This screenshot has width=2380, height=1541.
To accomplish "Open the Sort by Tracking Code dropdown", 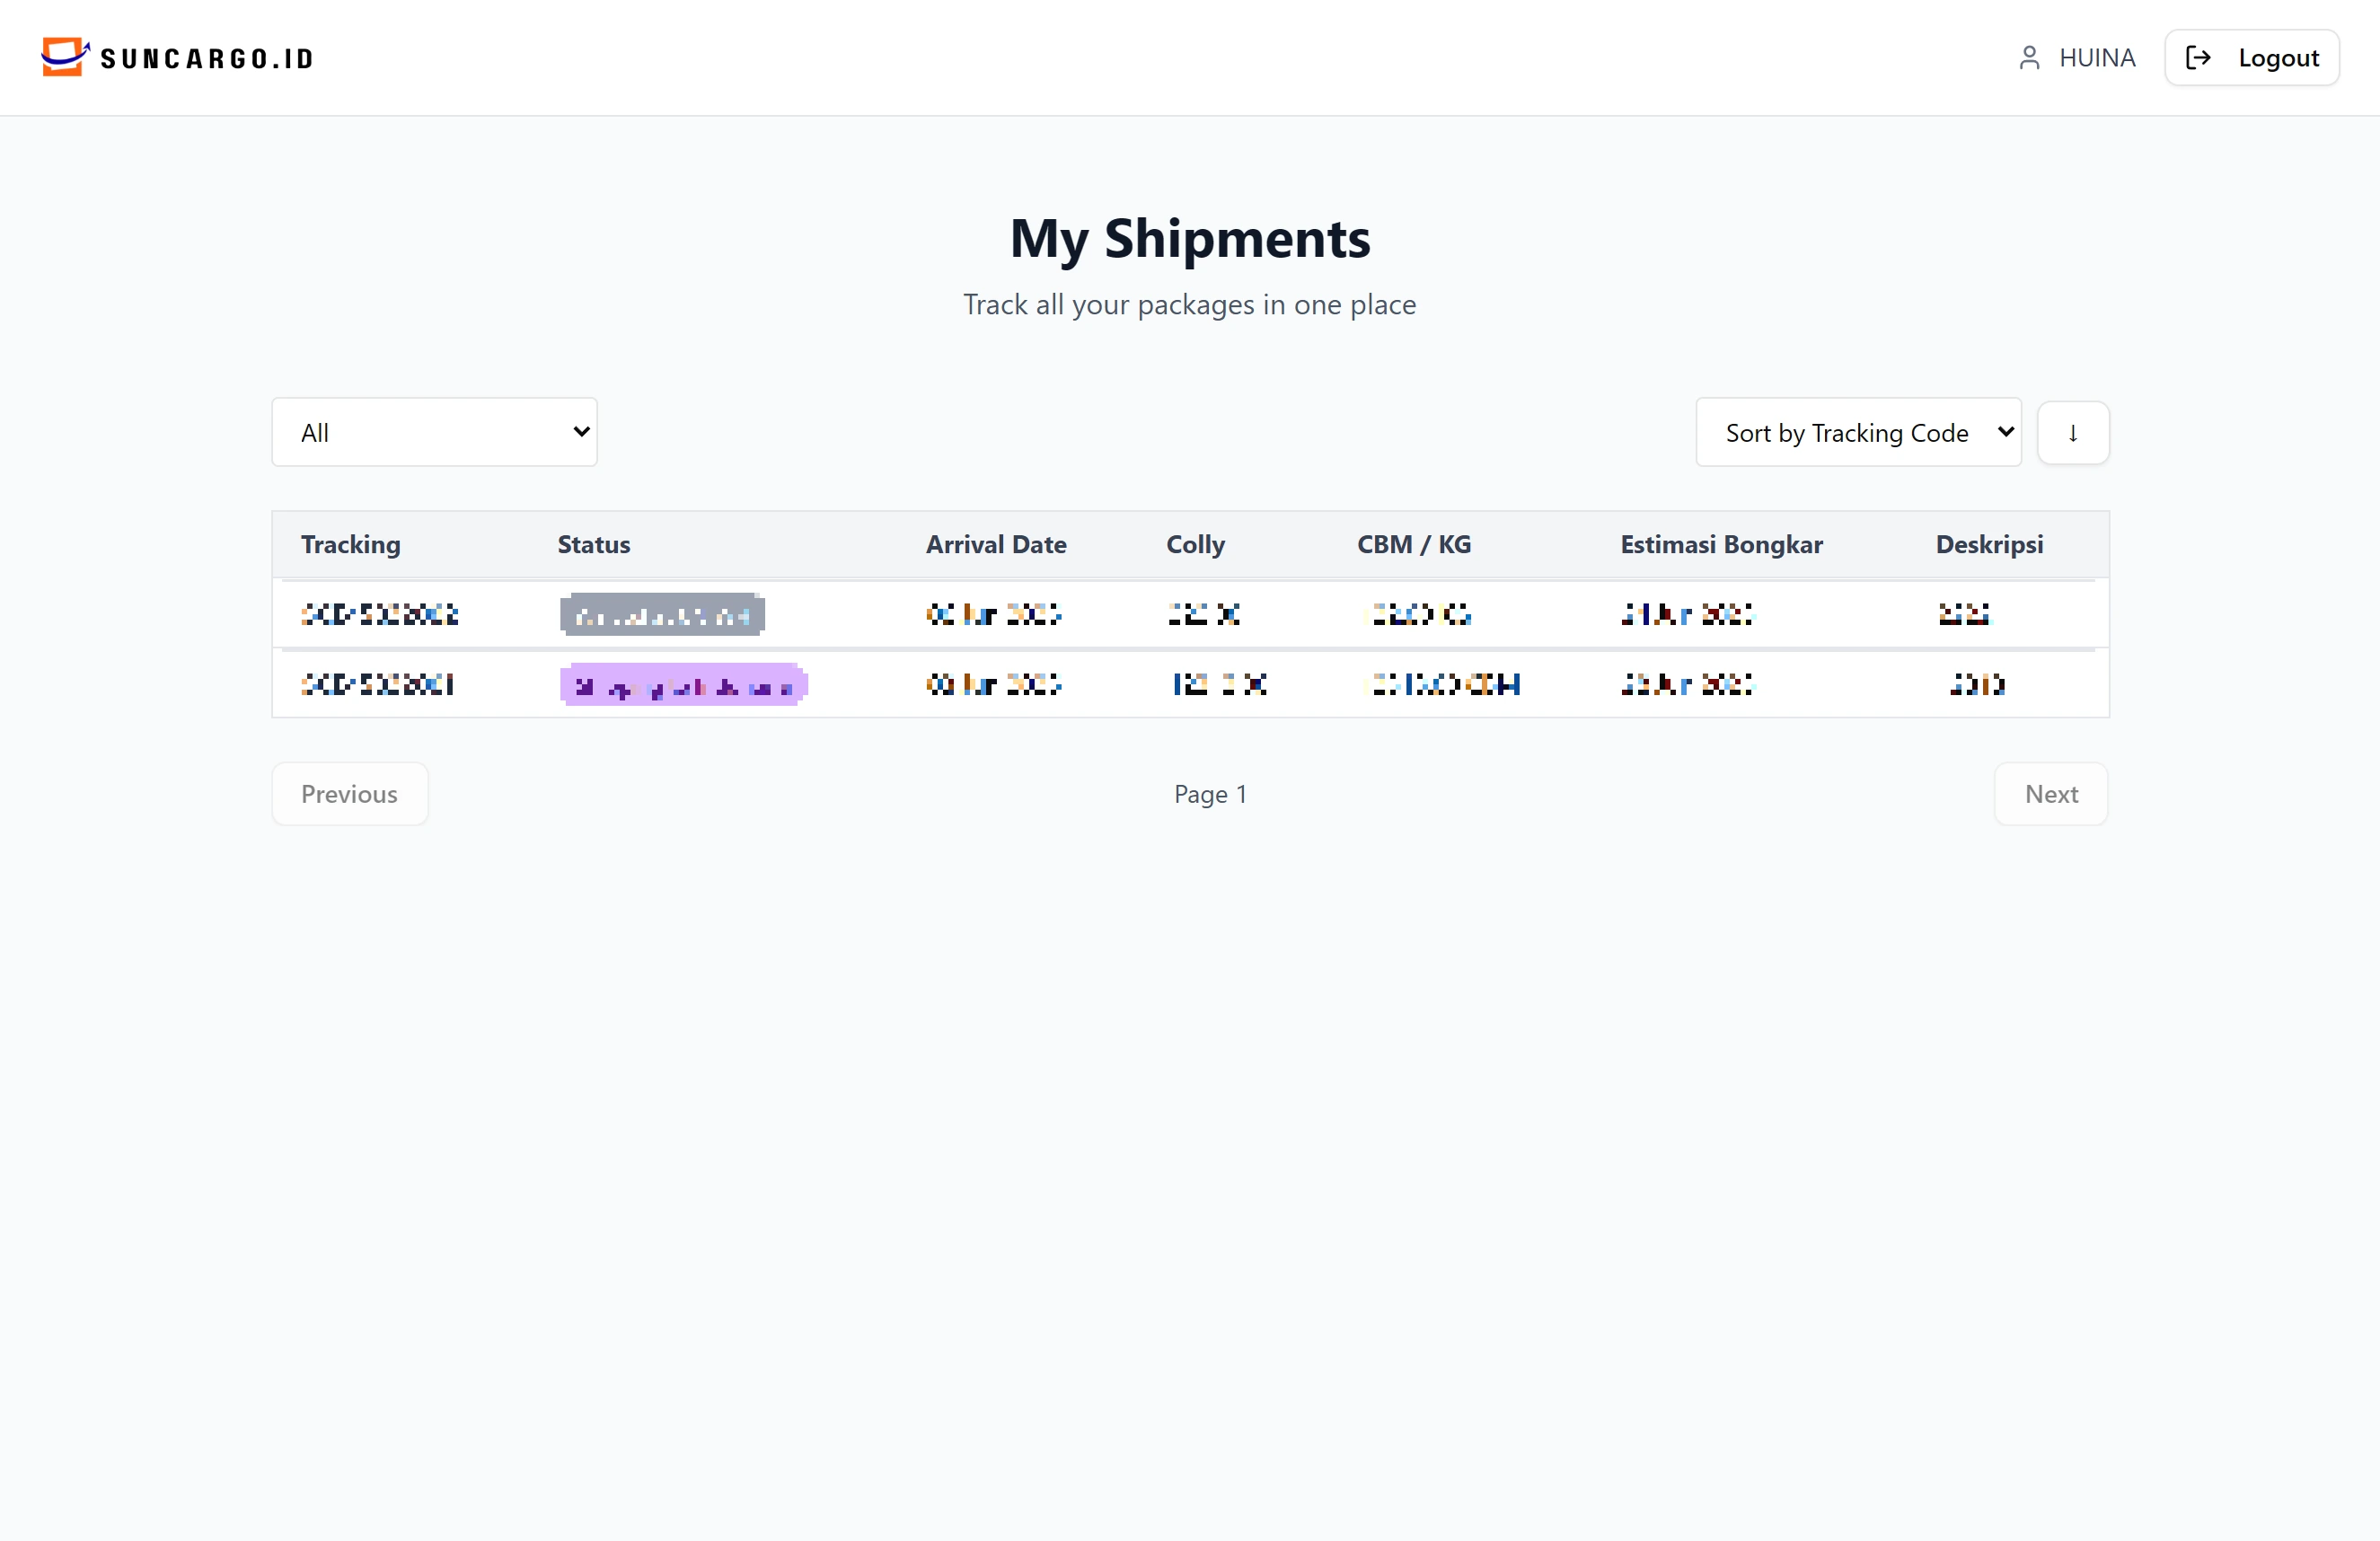I will coord(1858,432).
